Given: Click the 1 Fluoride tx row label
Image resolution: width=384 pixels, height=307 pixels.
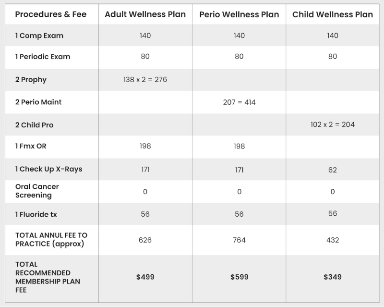Looking at the screenshot, I should click(36, 214).
